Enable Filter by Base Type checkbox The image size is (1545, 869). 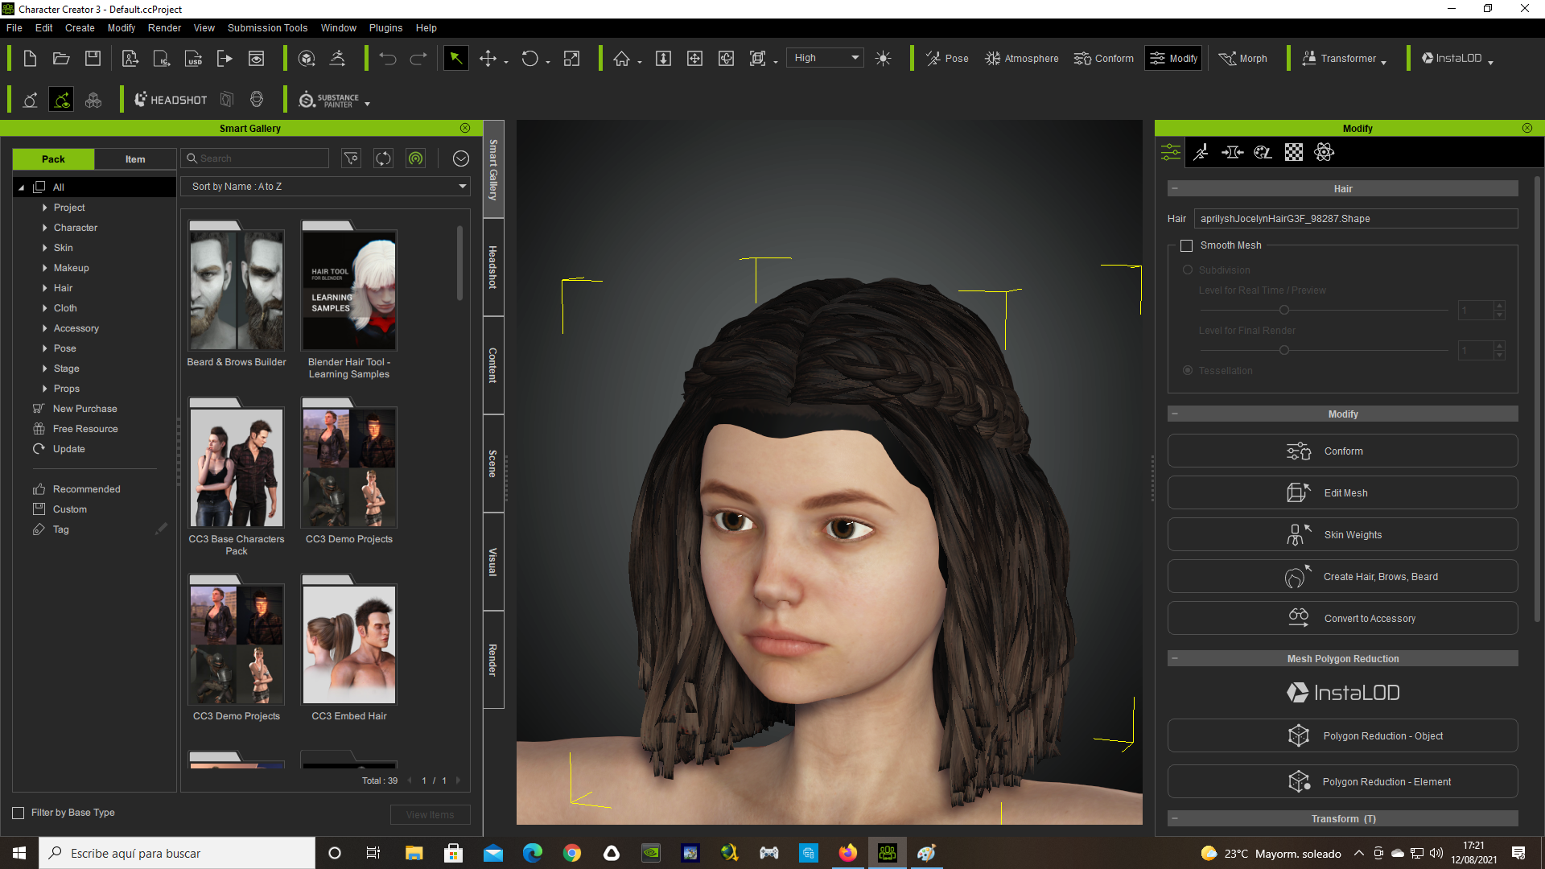click(x=18, y=813)
